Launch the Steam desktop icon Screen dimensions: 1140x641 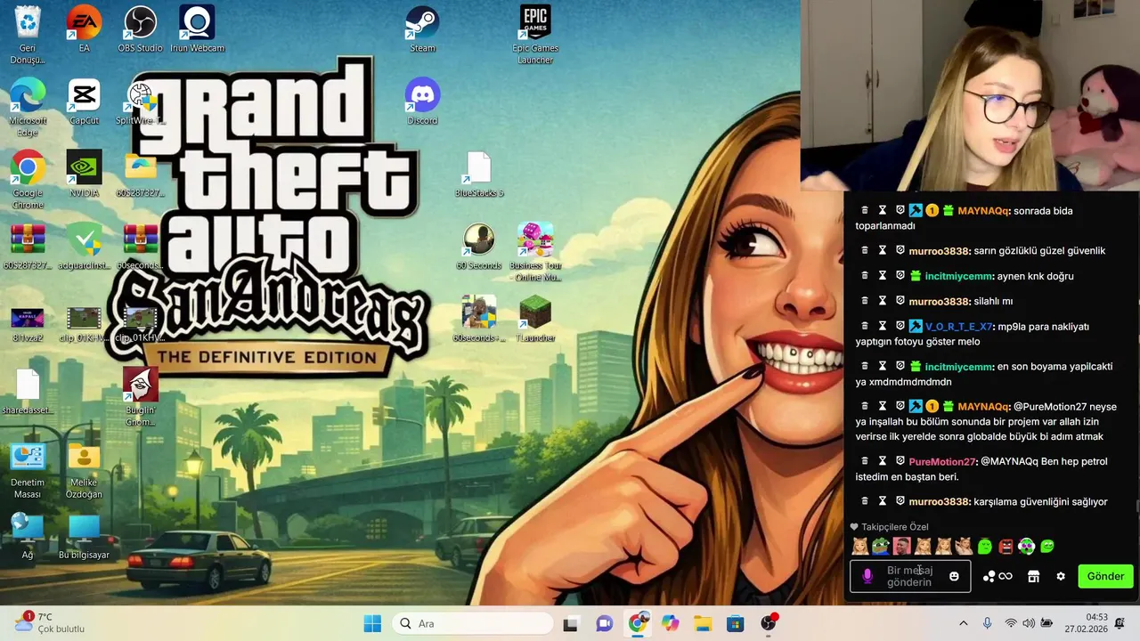(x=422, y=28)
